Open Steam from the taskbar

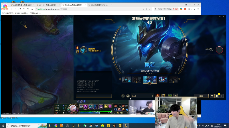pyautogui.click(x=97, y=126)
